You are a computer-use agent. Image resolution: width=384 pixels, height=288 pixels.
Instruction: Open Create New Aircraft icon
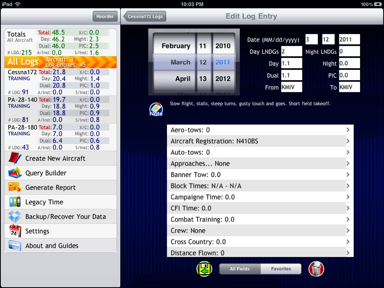click(15, 158)
